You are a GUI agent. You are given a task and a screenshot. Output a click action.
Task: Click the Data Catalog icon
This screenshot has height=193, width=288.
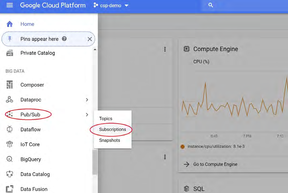coord(10,174)
